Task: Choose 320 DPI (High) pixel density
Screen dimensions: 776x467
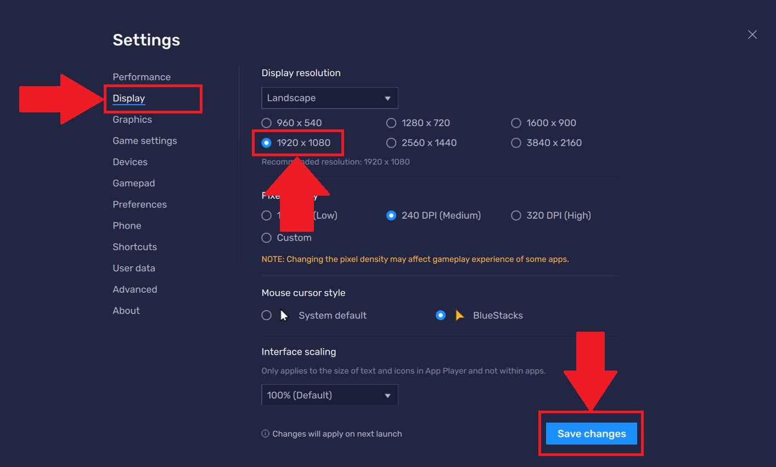Action: pos(551,215)
